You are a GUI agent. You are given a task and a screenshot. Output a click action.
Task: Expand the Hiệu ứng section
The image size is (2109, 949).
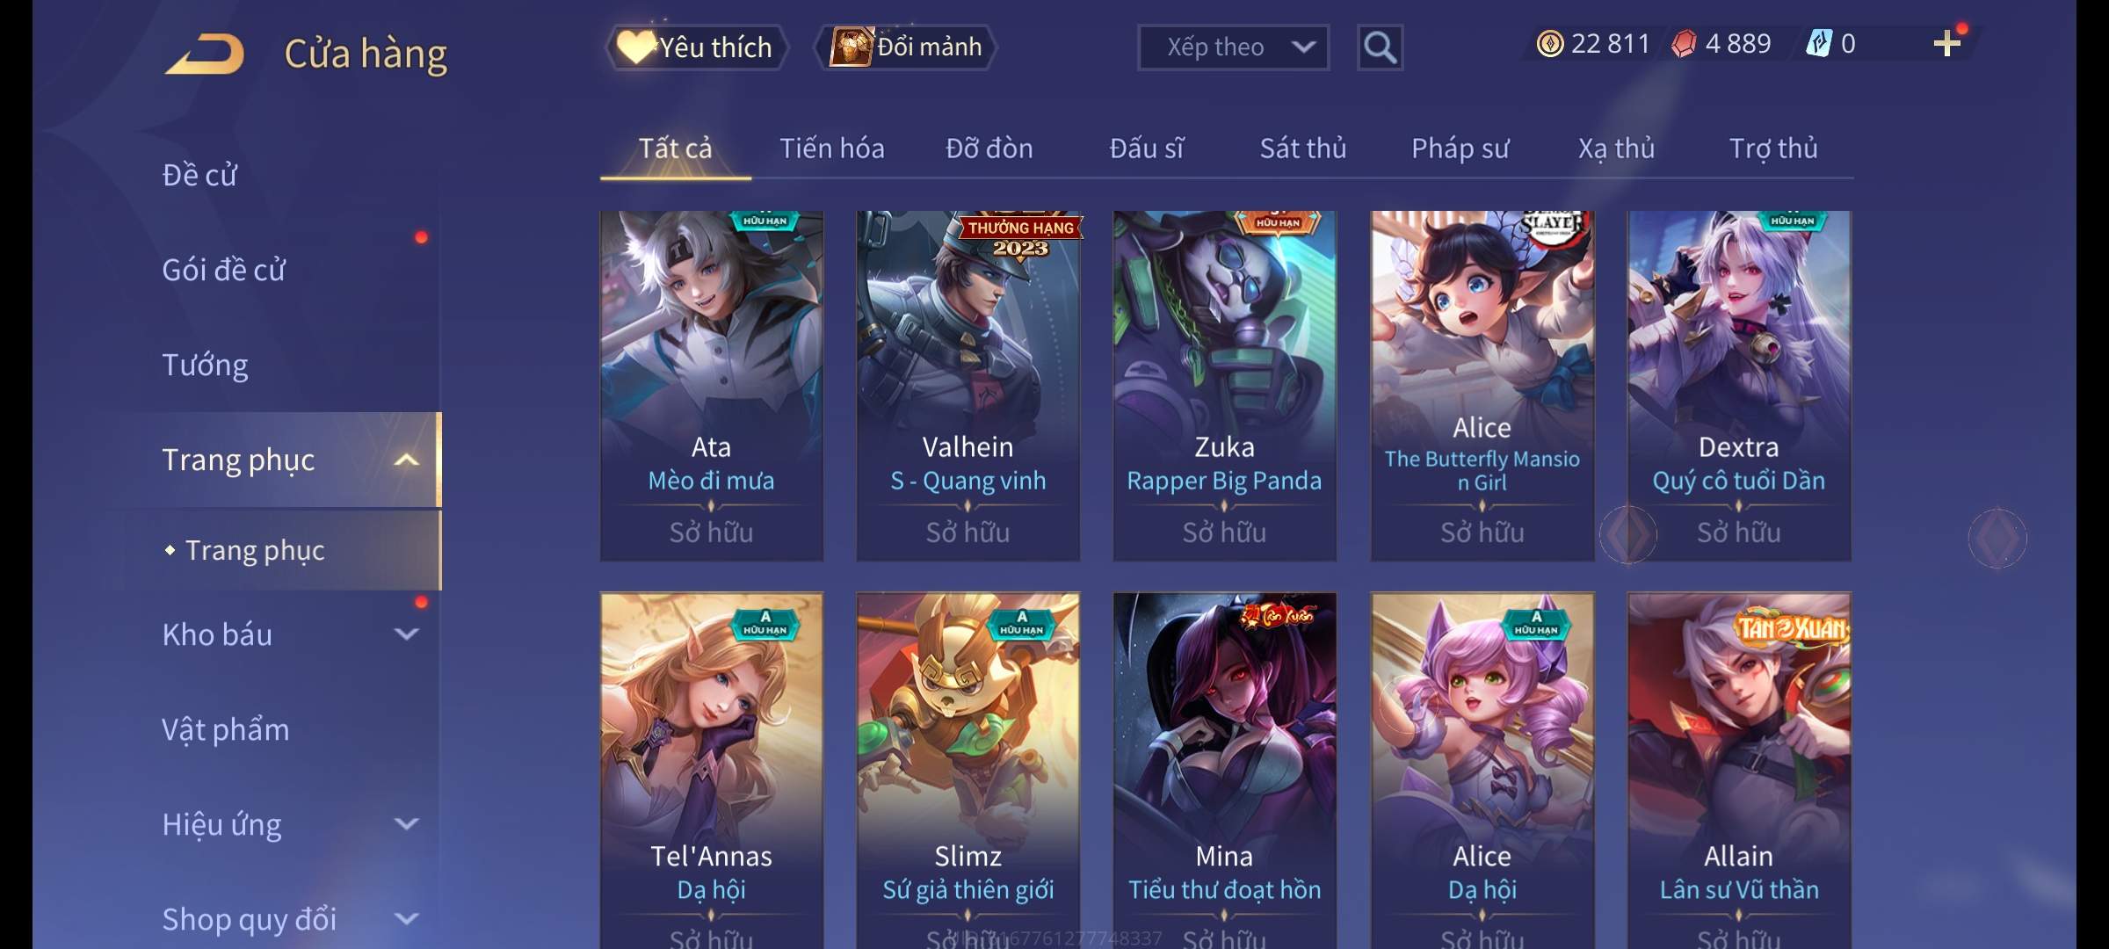[406, 824]
